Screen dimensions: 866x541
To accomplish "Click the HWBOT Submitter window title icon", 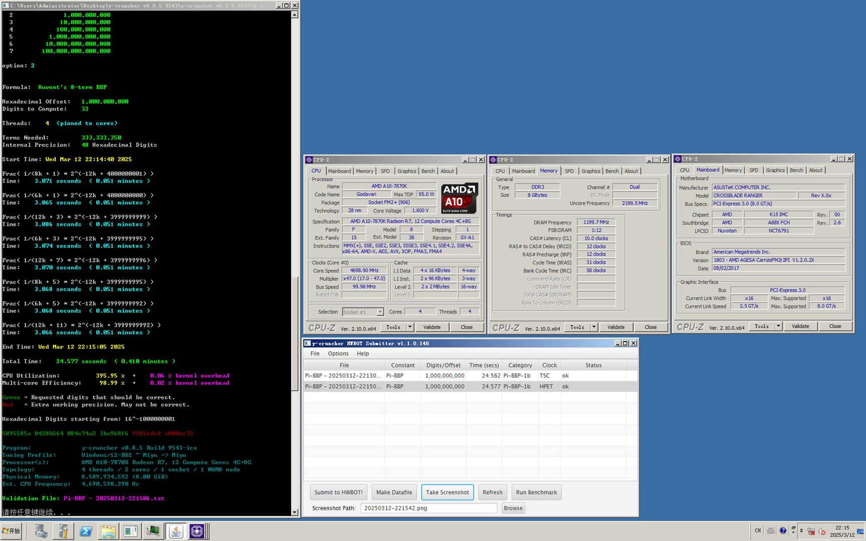I will (308, 343).
